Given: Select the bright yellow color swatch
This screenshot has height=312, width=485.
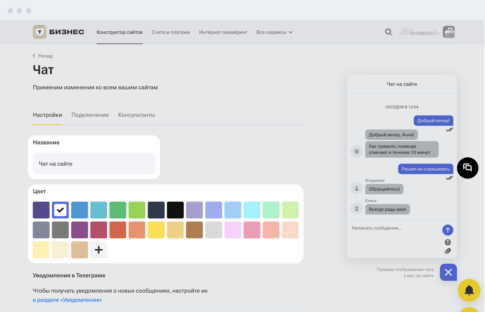Looking at the screenshot, I should 156,230.
